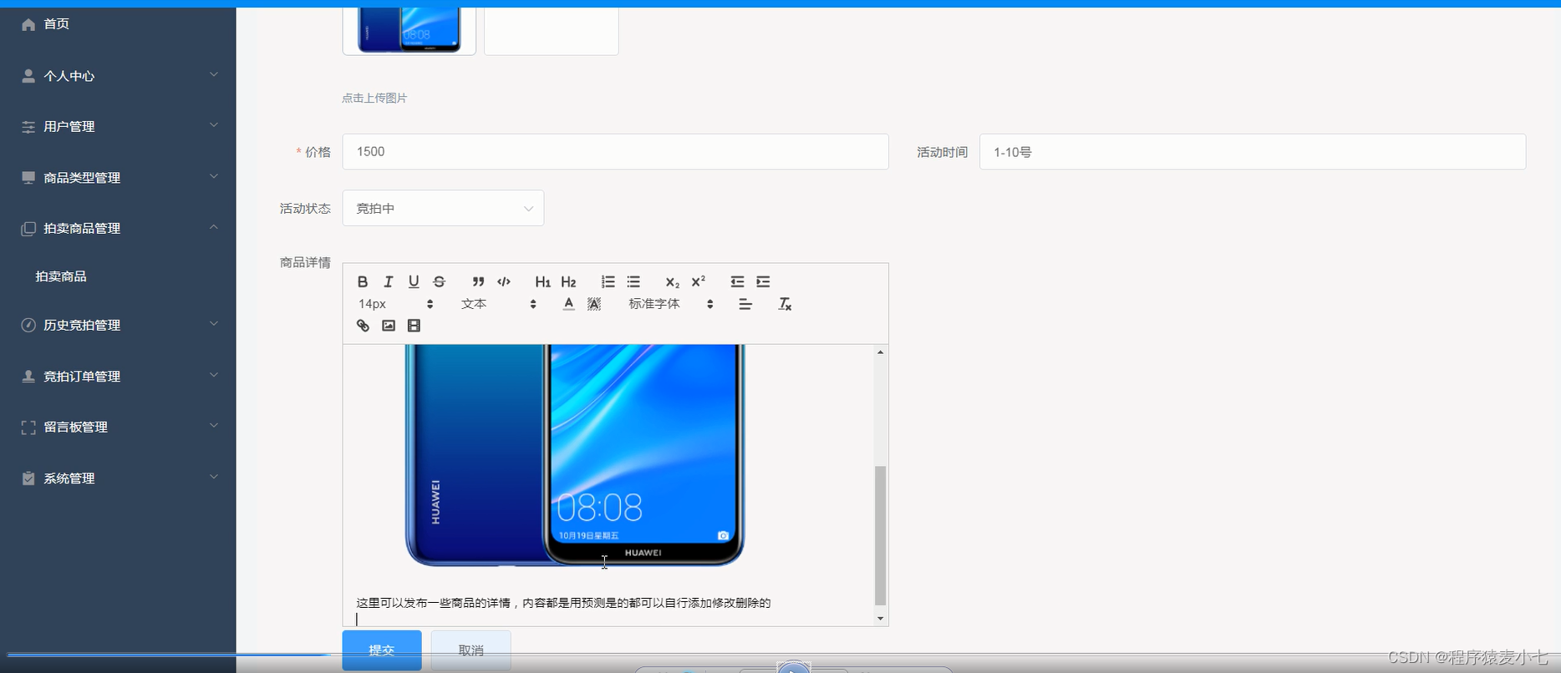Expand the 商品类型管理 menu

[x=118, y=178]
